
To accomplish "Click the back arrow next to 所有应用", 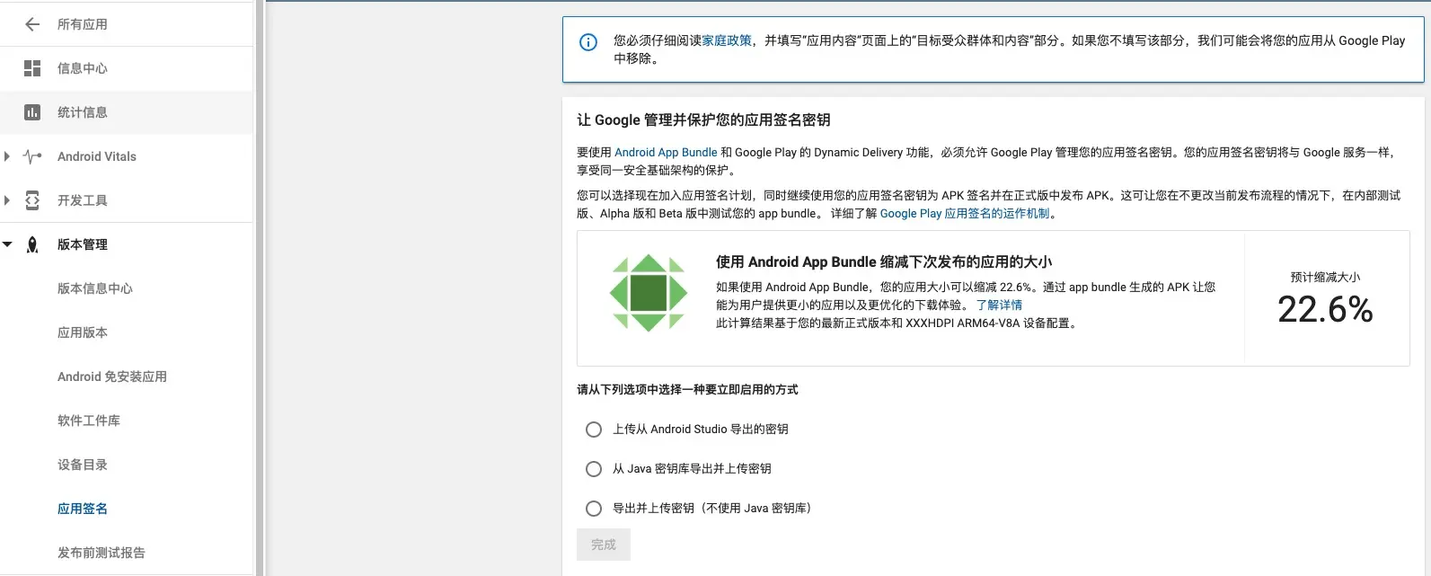I will [x=31, y=24].
